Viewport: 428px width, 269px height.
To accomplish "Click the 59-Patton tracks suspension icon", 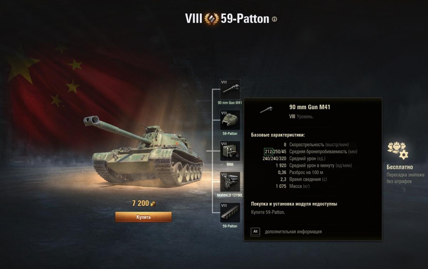I will point(230,213).
